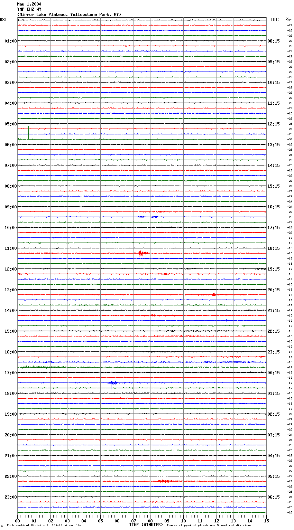Click the '08:00' MST time label
Image resolution: width=294 pixels, height=530 pixels.
click(11, 186)
